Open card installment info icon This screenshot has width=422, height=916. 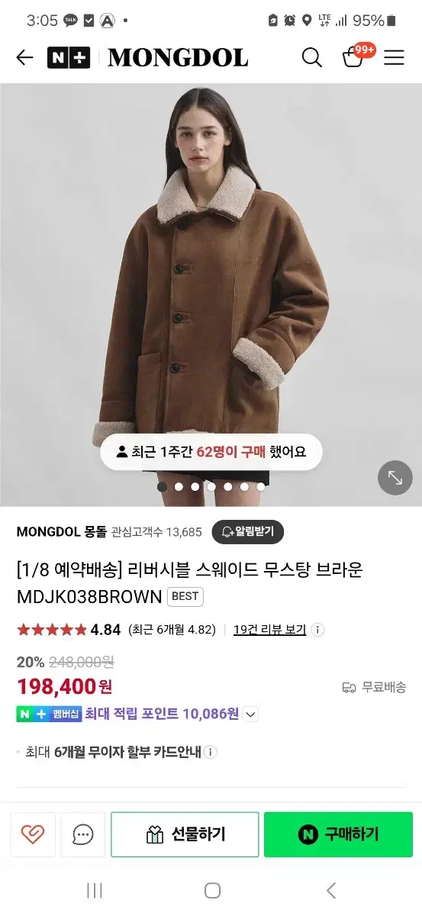tap(211, 752)
